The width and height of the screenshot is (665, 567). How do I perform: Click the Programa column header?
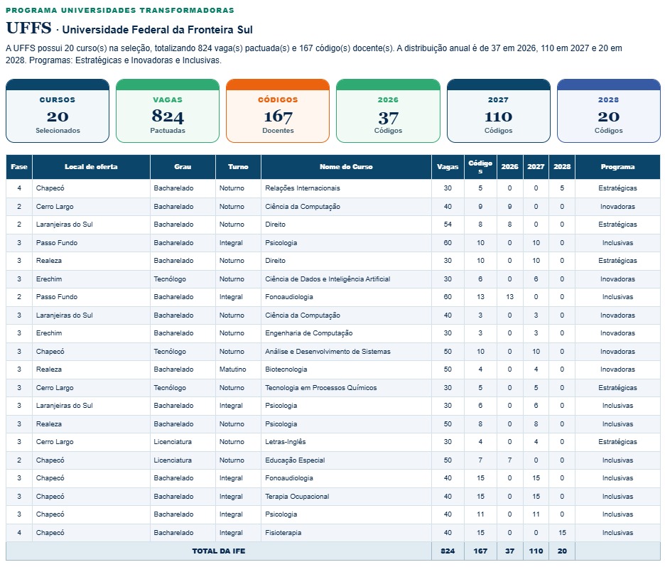[x=617, y=167]
